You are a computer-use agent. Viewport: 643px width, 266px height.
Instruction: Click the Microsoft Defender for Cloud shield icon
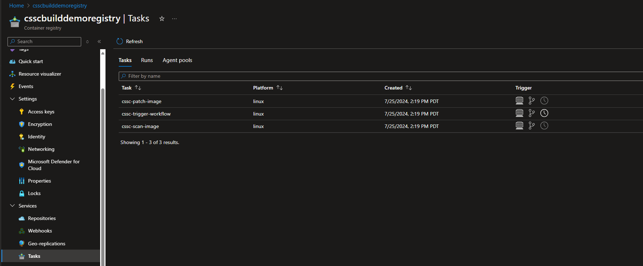click(x=22, y=165)
